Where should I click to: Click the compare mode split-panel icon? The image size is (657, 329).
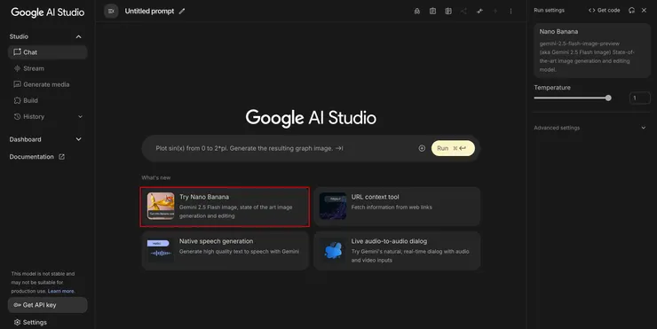[x=448, y=12]
